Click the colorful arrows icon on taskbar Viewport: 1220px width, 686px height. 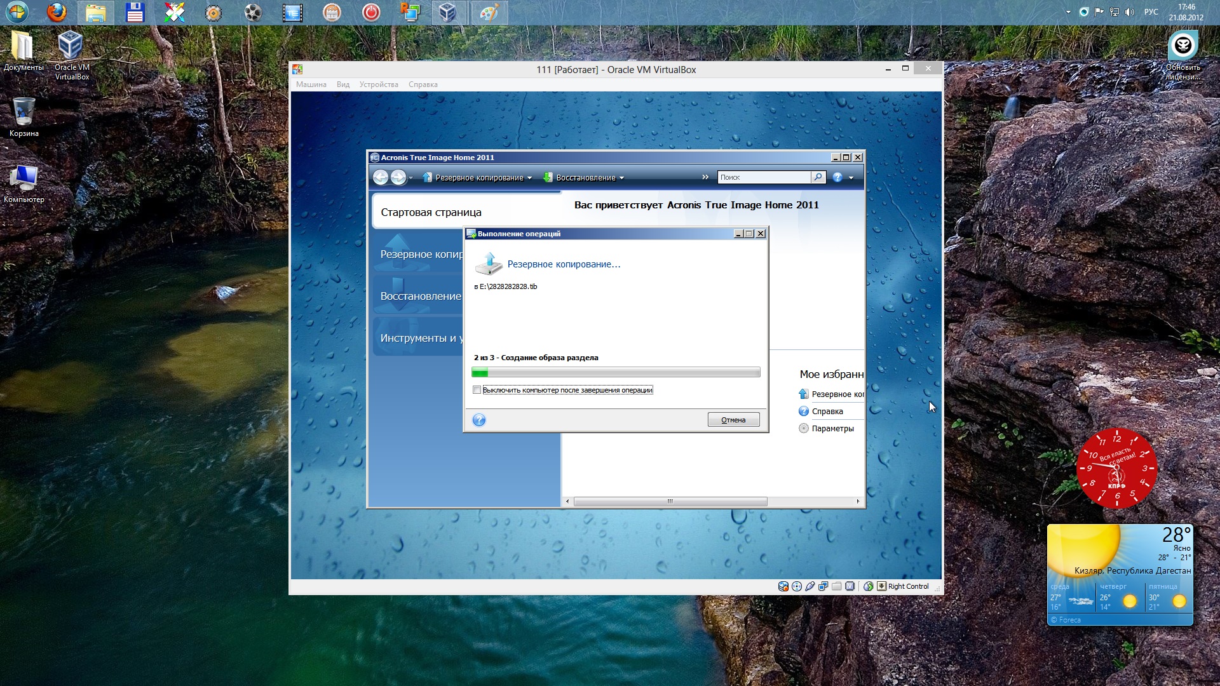[174, 12]
